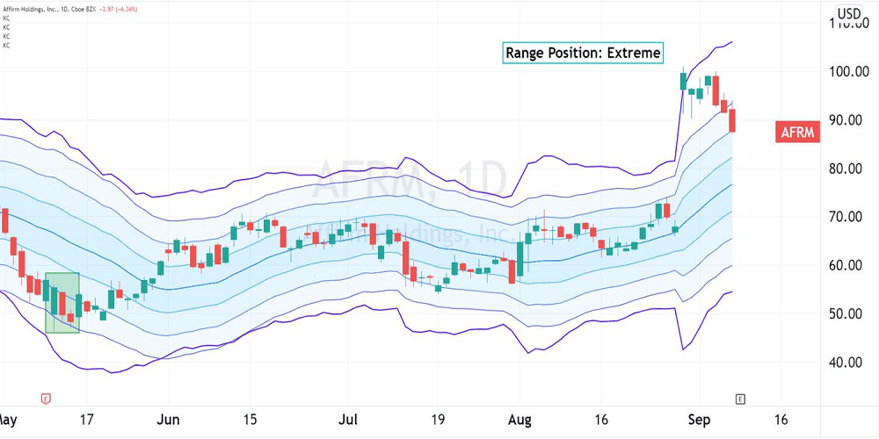Open the USD currency selector
This screenshot has width=879, height=439.
[x=848, y=13]
